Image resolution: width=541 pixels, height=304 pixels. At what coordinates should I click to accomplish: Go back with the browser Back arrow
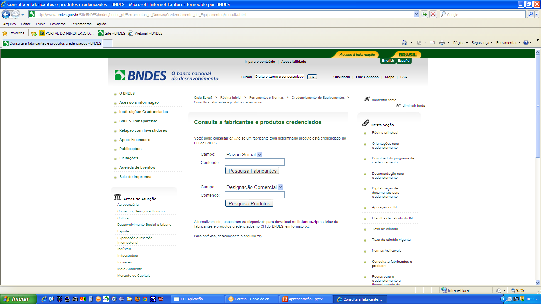coord(6,14)
